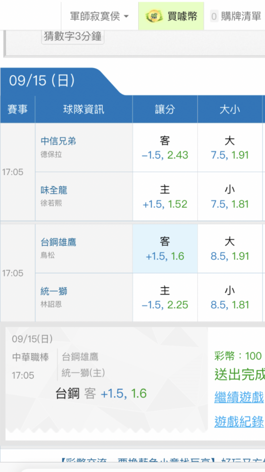Open 購牌清單 cart with 0 badge

[x=235, y=16]
